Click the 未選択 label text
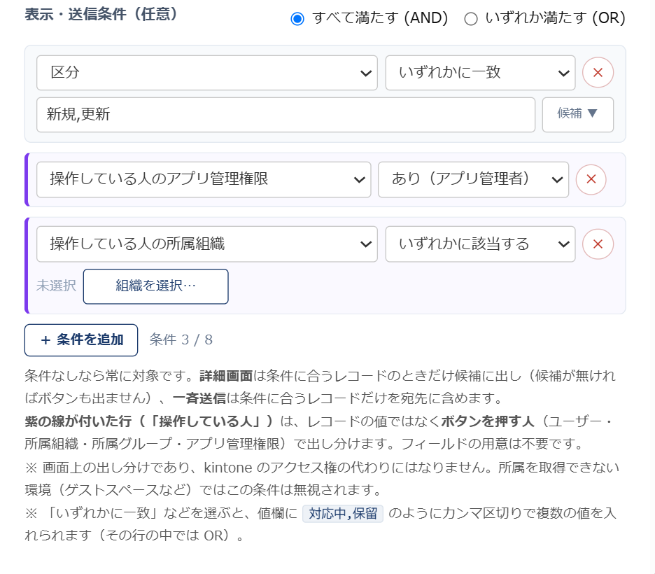 (x=56, y=286)
